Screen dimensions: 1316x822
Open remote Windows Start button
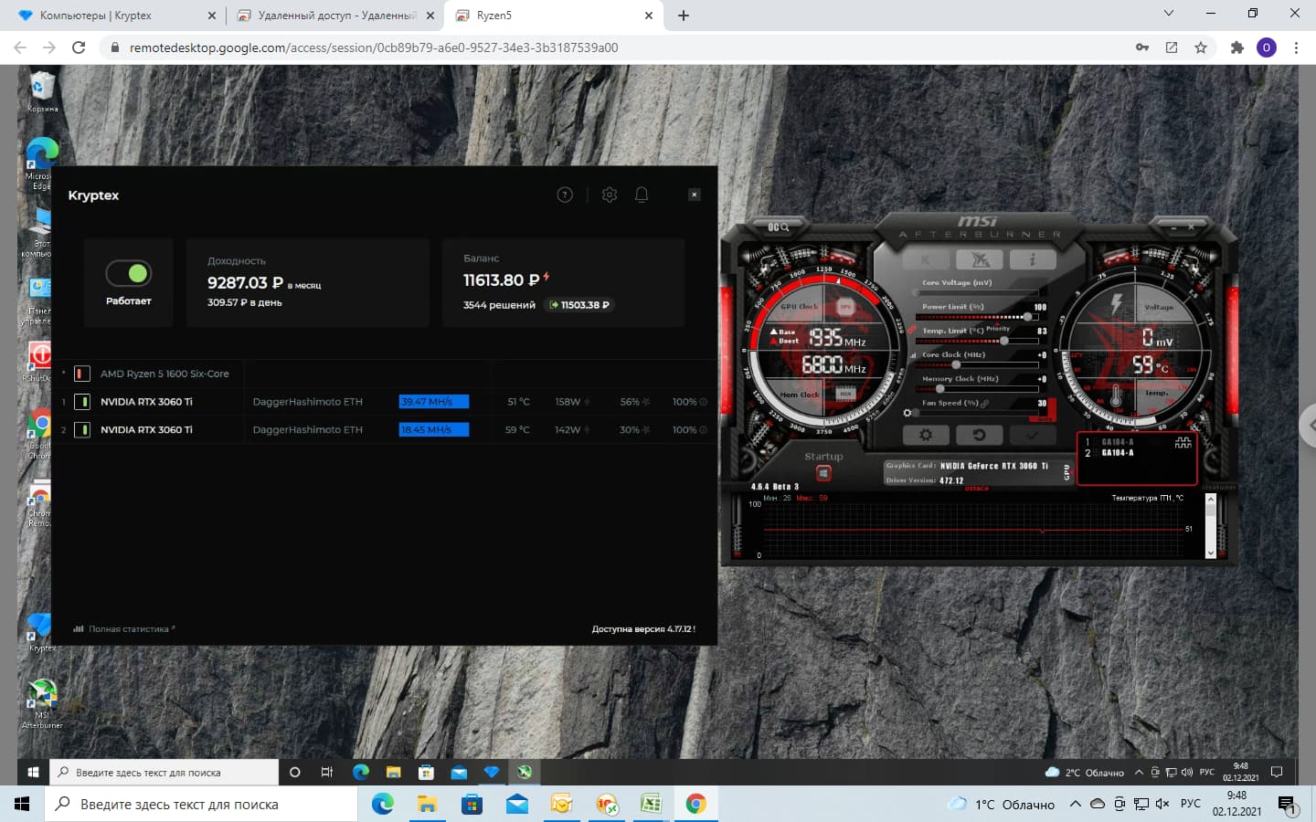[33, 772]
